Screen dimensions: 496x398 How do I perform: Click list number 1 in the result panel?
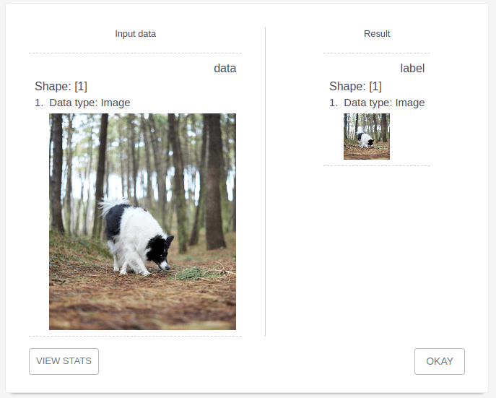333,103
